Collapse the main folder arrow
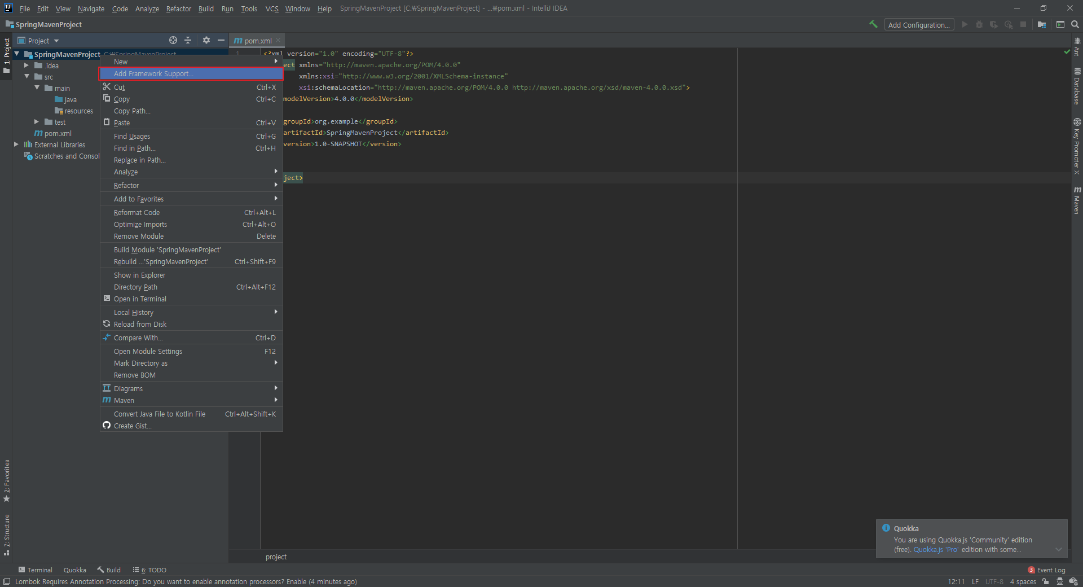The width and height of the screenshot is (1083, 587). click(x=37, y=88)
